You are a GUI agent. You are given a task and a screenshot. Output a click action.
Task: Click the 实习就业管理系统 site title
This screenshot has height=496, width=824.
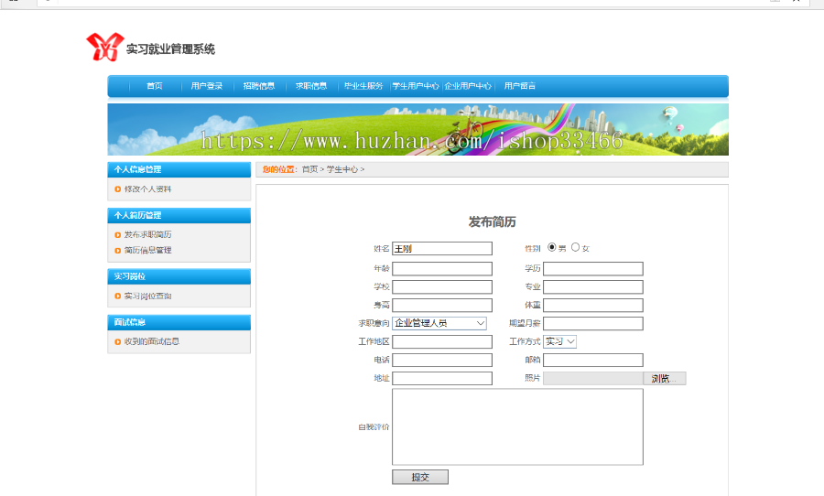(x=171, y=49)
